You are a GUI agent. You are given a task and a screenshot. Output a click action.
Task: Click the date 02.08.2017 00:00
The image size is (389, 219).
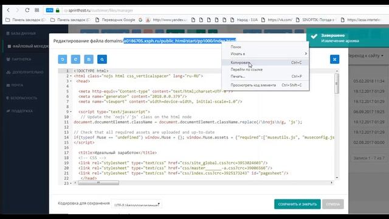click(x=369, y=142)
